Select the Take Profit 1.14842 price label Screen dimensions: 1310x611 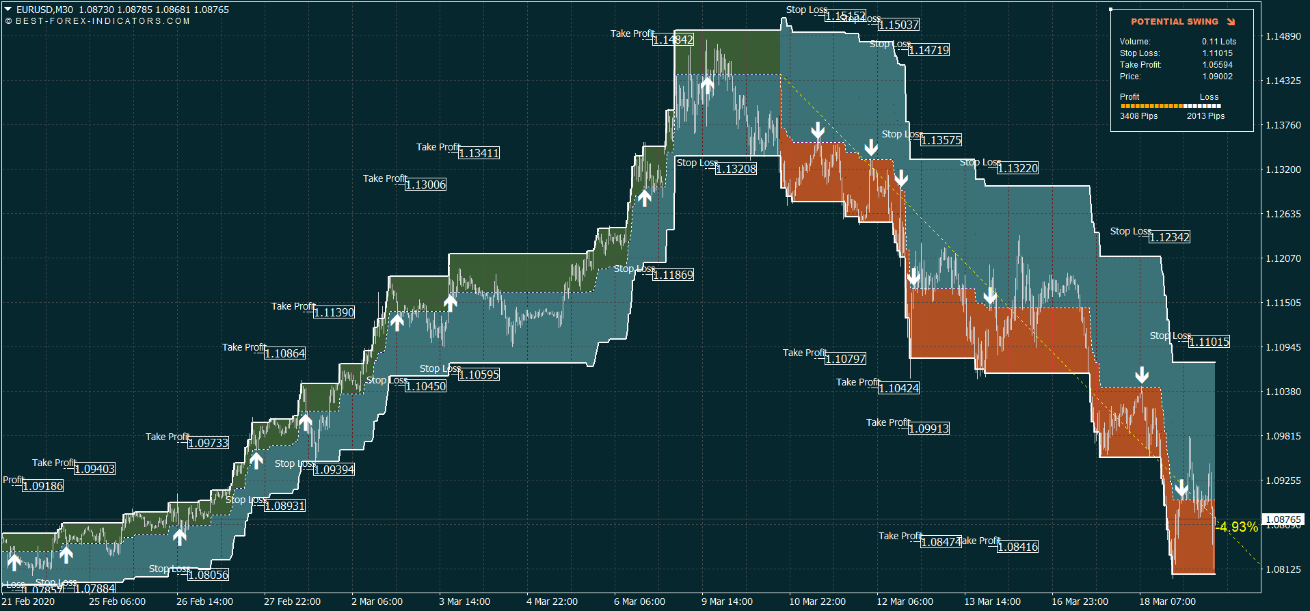[x=673, y=40]
